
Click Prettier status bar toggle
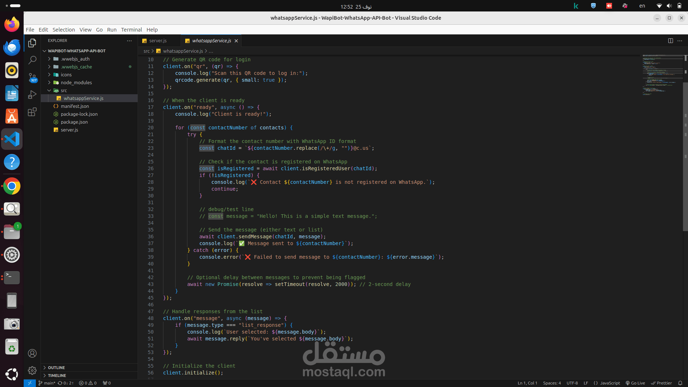tap(661, 383)
